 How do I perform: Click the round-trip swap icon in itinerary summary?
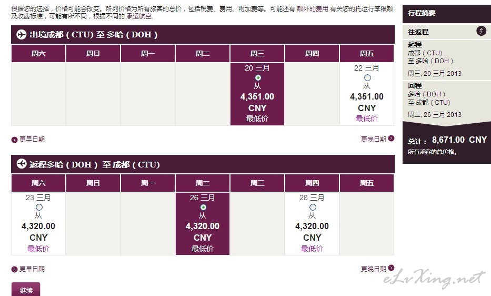pyautogui.click(x=481, y=31)
